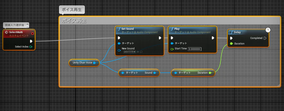This screenshot has width=284, height=111.
Task: Click the Select Index output pin
Action: pos(31,47)
